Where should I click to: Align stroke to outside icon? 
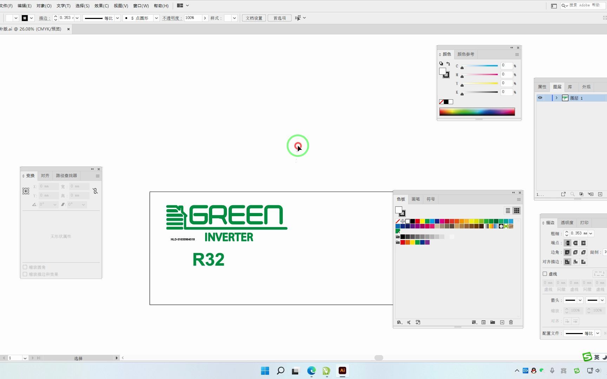[x=583, y=262]
